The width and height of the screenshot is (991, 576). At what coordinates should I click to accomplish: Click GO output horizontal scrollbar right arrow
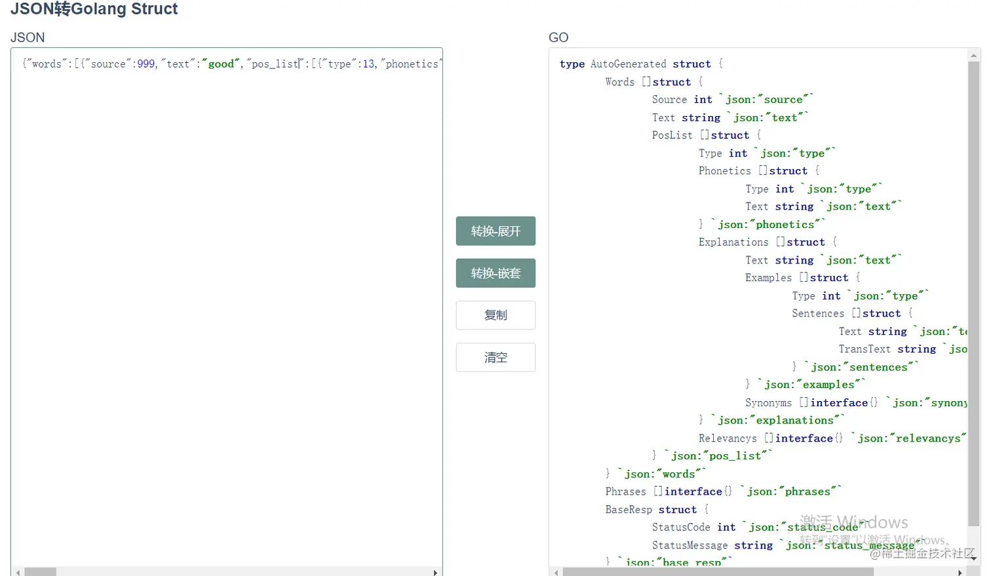(960, 572)
